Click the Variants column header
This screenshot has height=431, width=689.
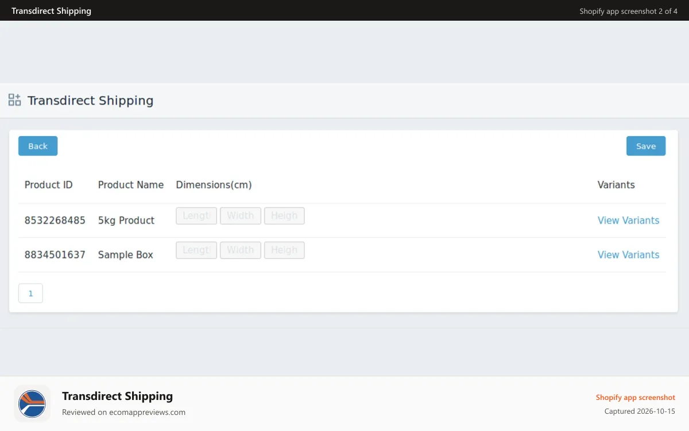pos(616,184)
